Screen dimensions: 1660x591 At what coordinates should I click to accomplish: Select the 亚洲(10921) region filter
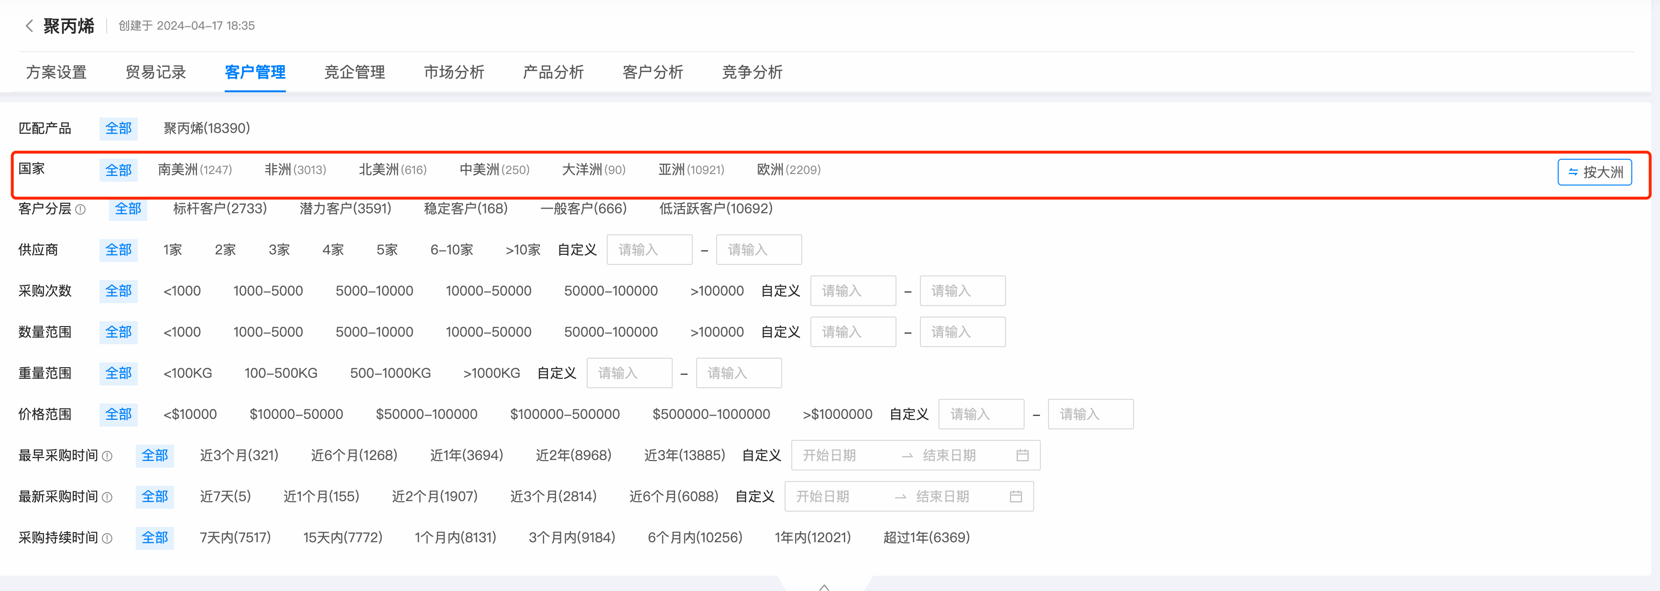pos(691,169)
